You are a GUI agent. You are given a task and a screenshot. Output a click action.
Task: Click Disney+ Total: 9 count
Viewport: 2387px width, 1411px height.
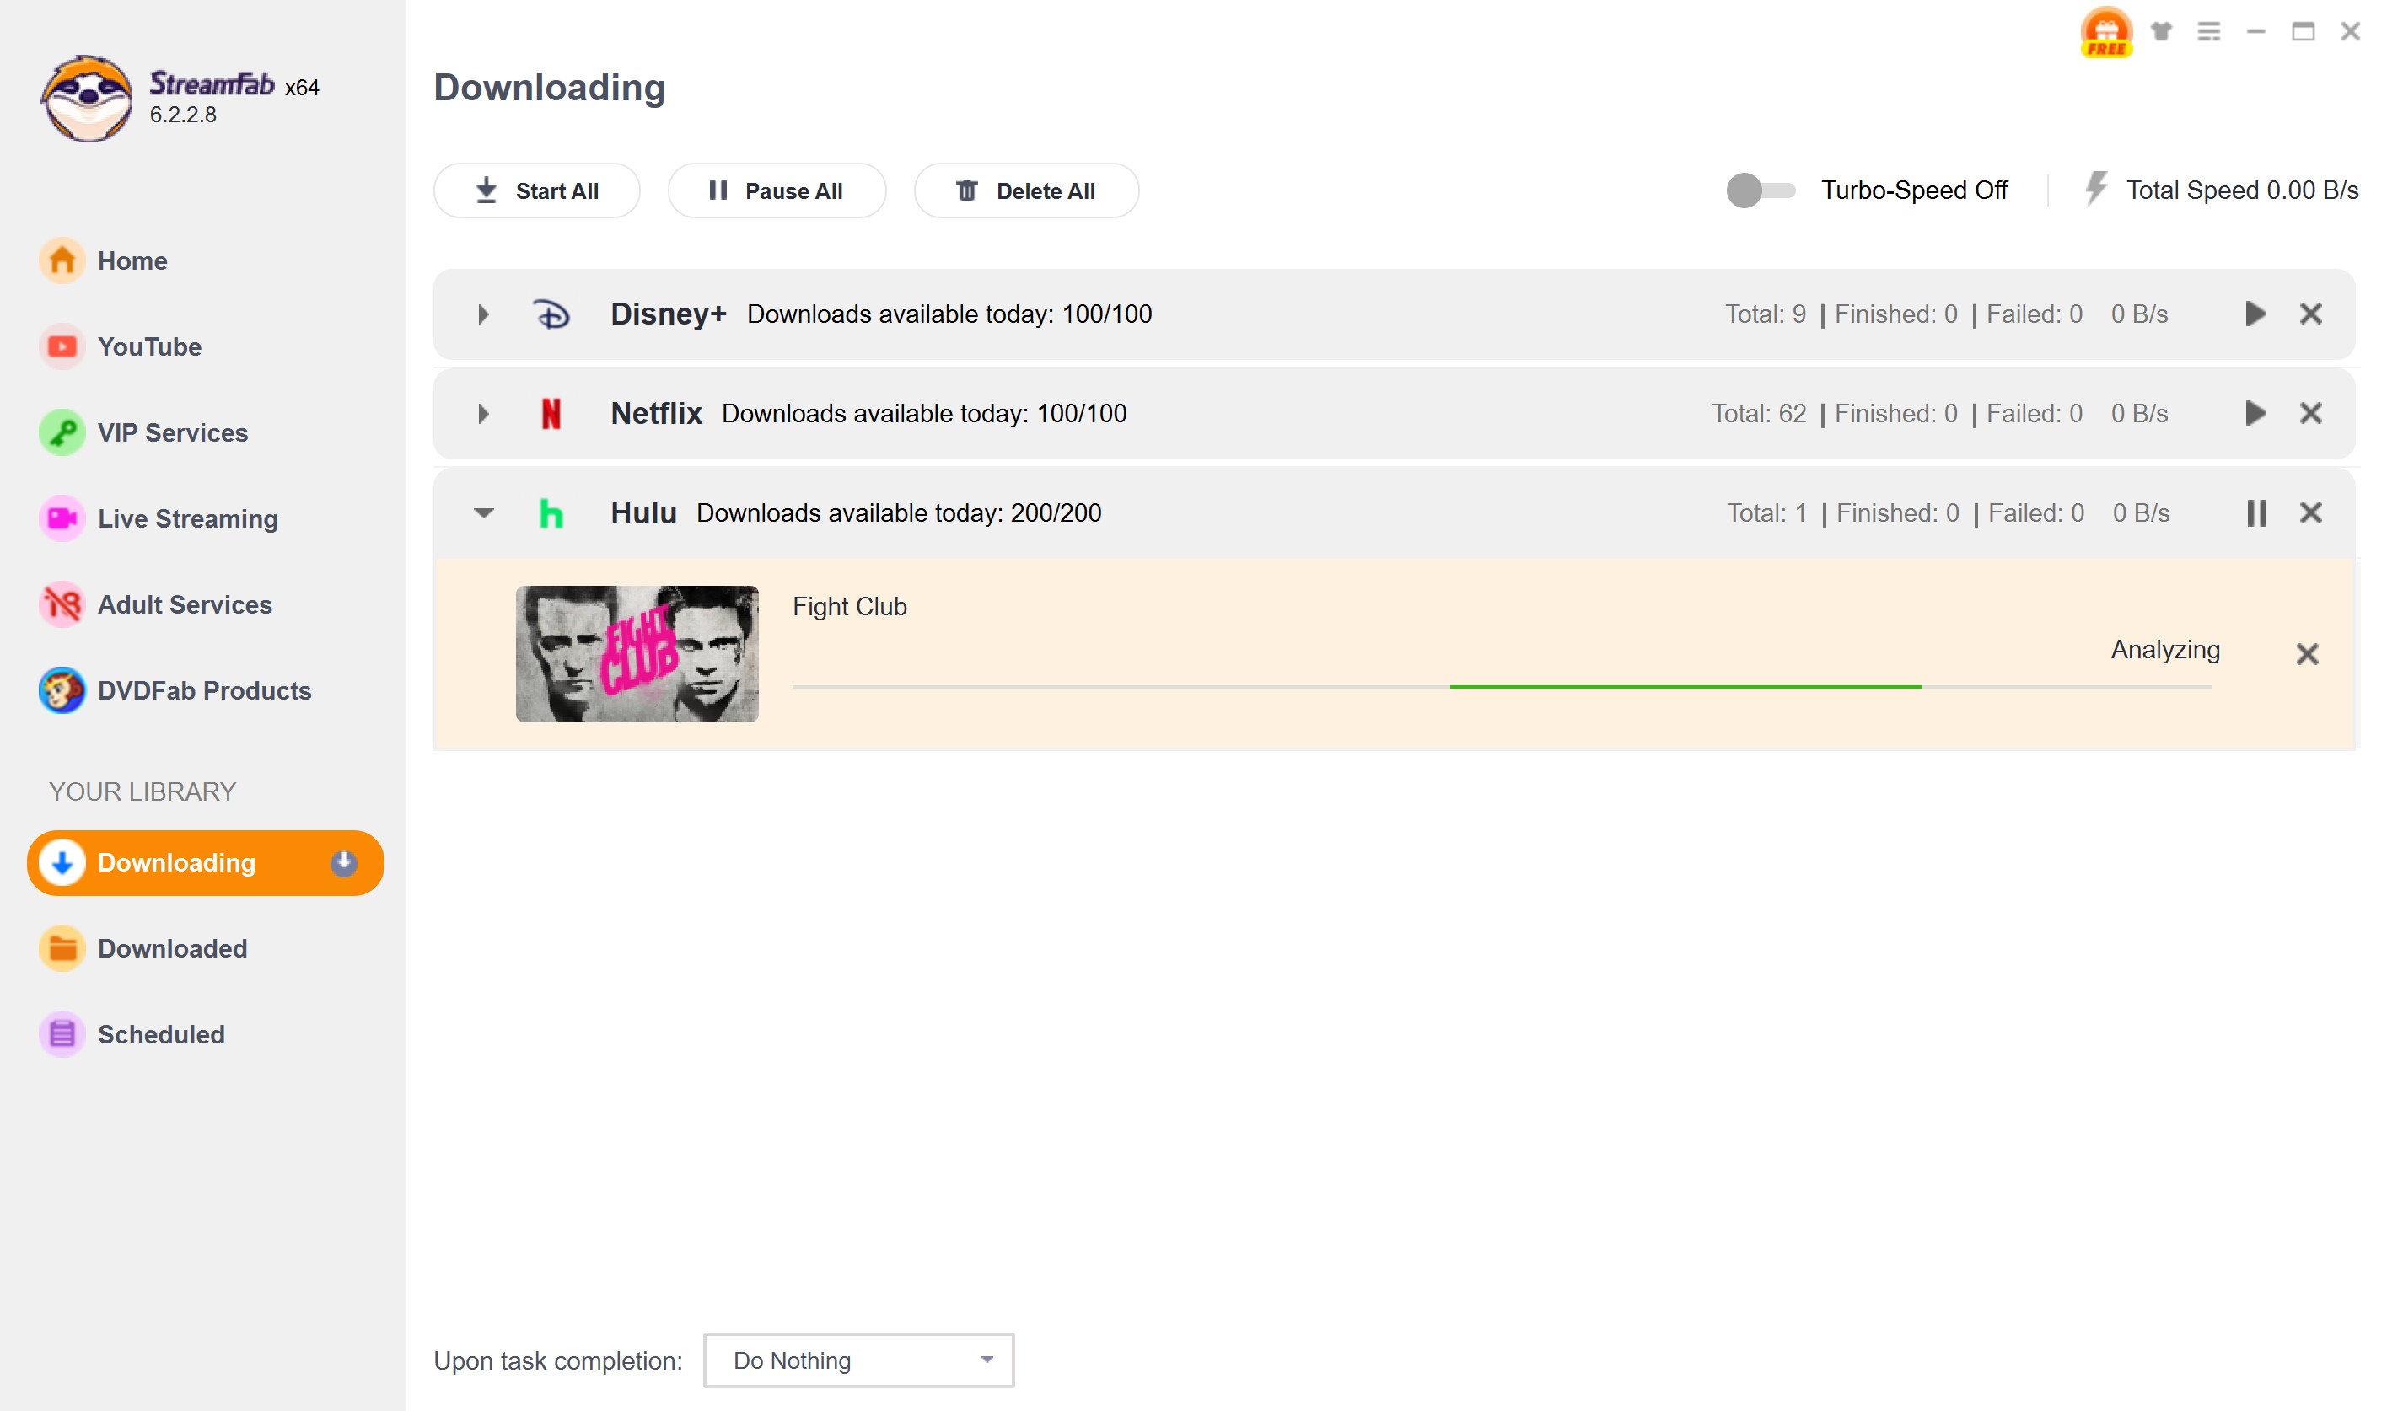point(1765,314)
